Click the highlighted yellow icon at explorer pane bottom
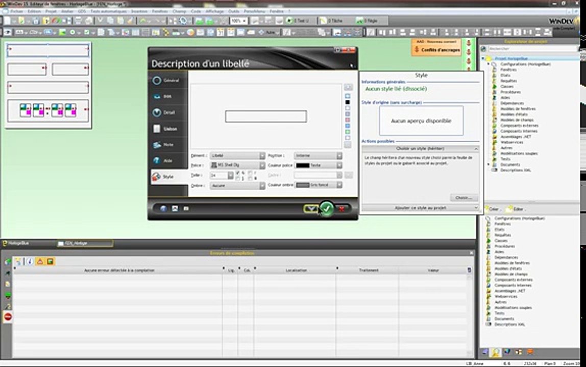Screen dimensions: 586x367 (496, 352)
